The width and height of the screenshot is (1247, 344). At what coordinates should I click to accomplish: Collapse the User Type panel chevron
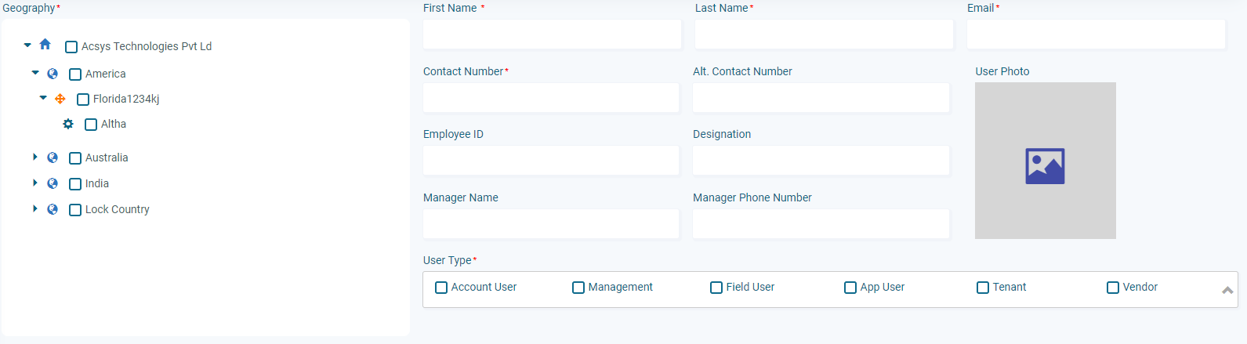coord(1227,290)
